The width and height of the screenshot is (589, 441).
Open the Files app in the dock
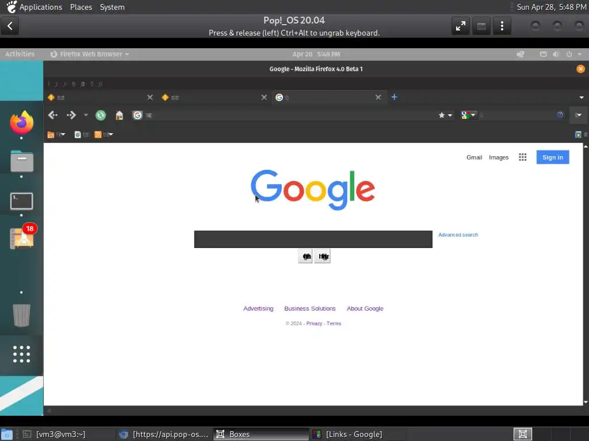click(x=21, y=161)
